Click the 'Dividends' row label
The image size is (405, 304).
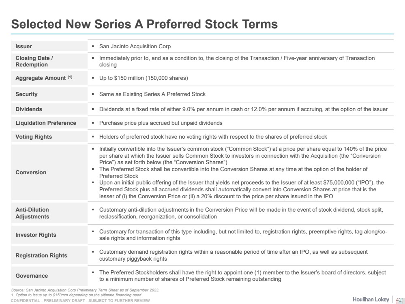[29, 109]
